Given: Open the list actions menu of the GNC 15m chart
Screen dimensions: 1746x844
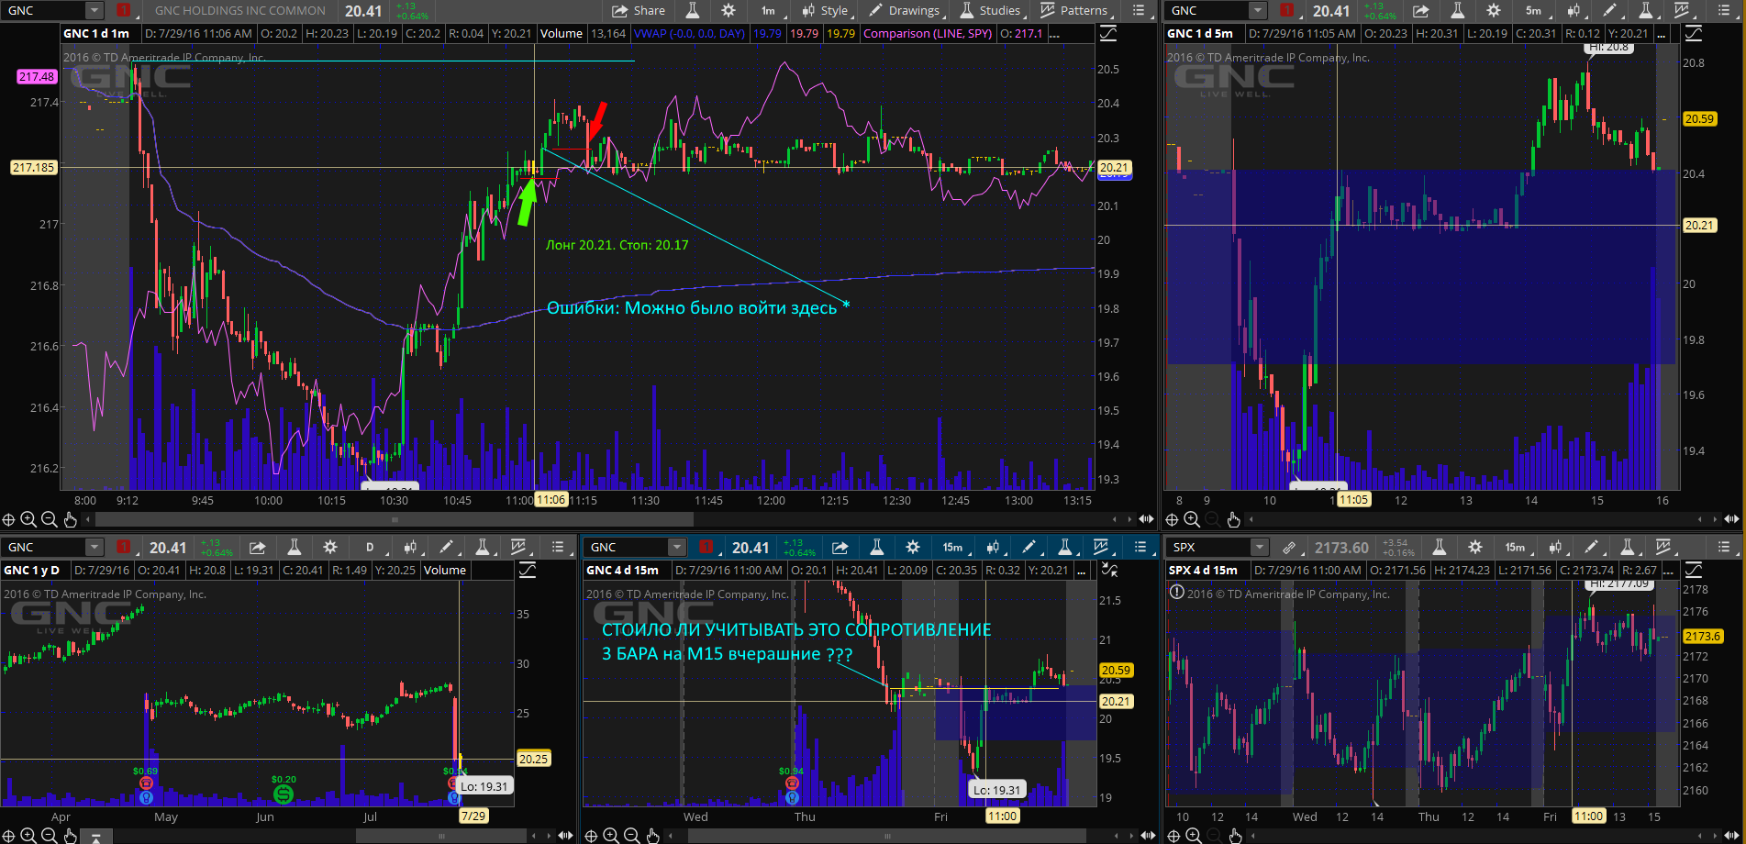Looking at the screenshot, I should point(1140,547).
